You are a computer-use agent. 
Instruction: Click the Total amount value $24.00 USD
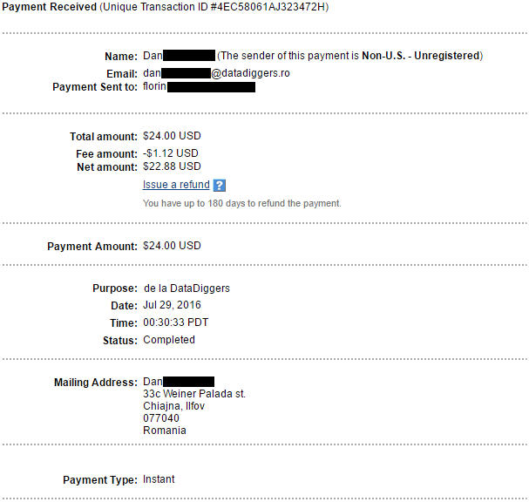tap(172, 137)
